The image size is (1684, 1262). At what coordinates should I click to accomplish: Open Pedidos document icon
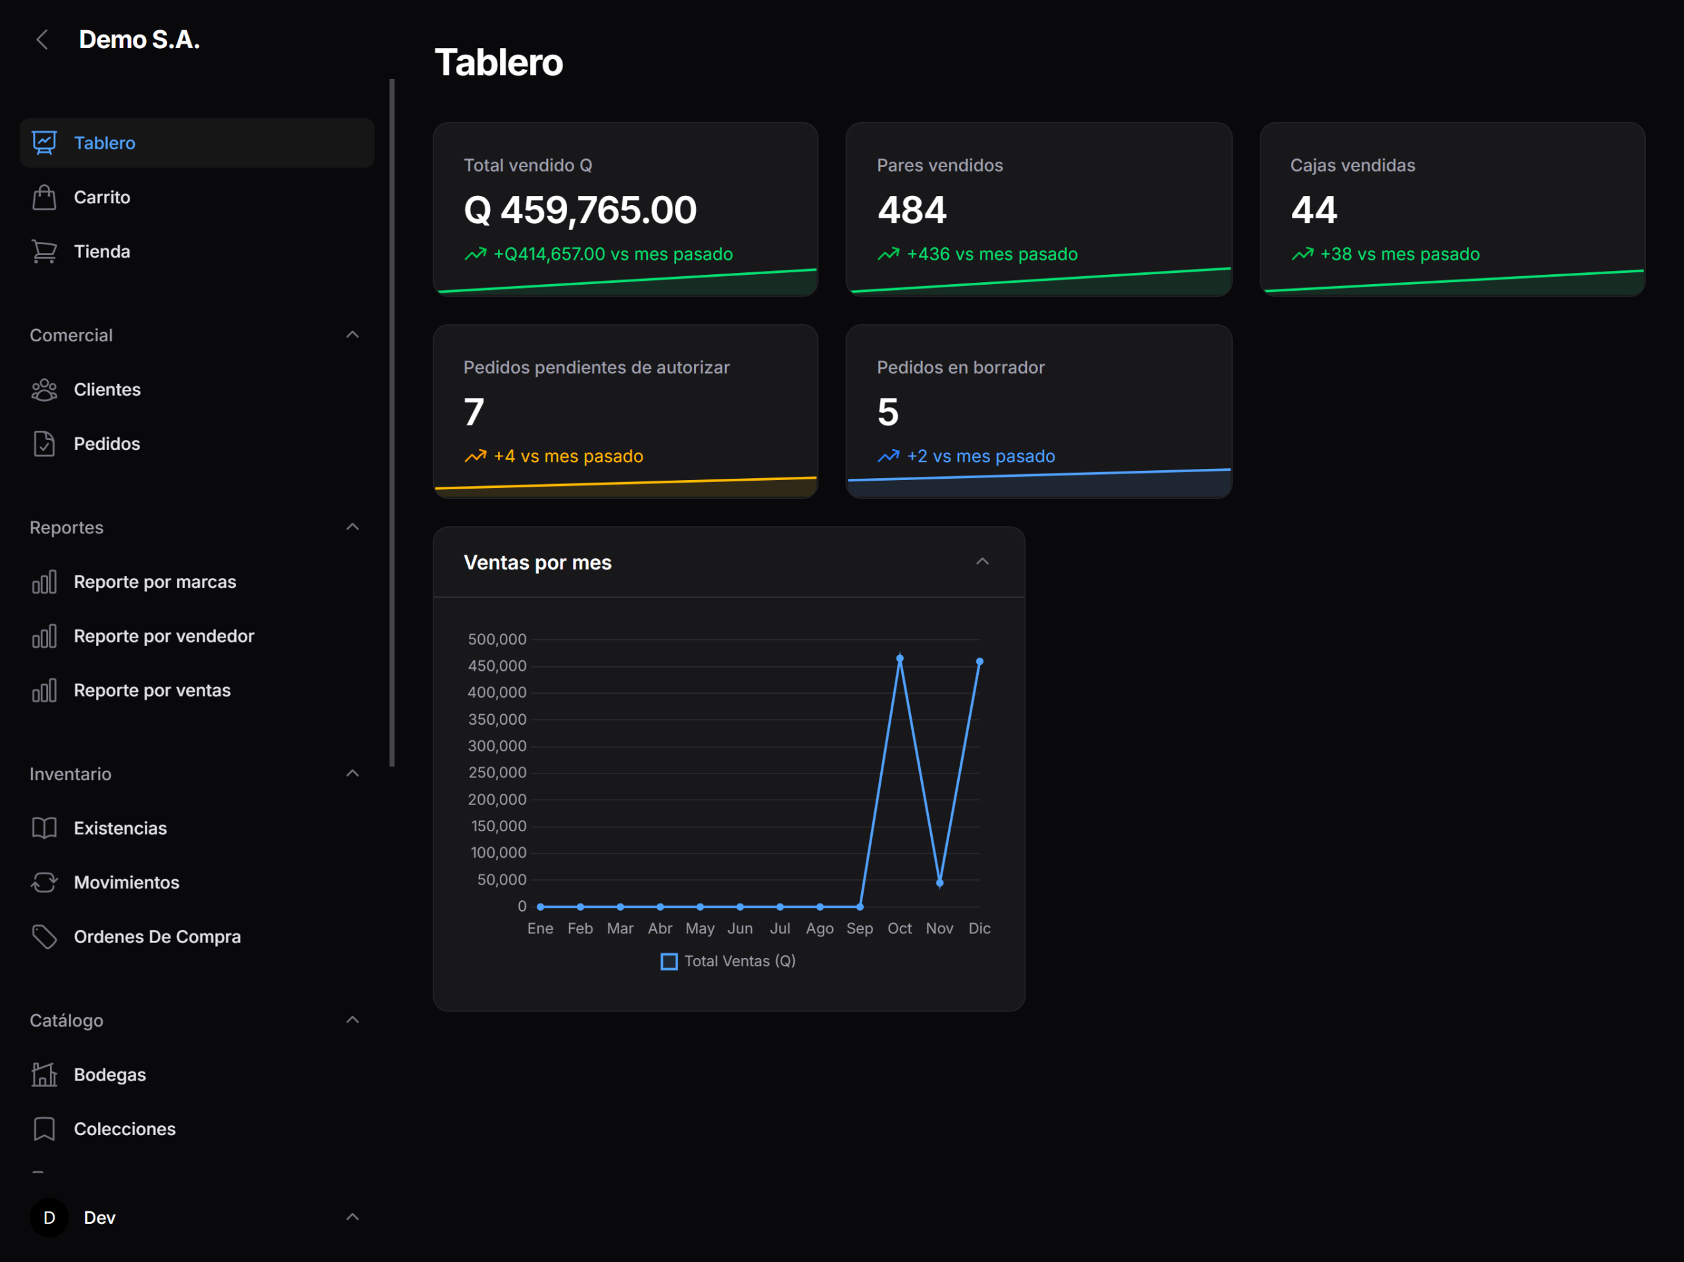coord(44,444)
